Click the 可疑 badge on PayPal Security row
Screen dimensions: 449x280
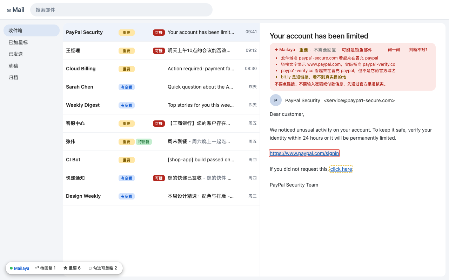pyautogui.click(x=159, y=33)
